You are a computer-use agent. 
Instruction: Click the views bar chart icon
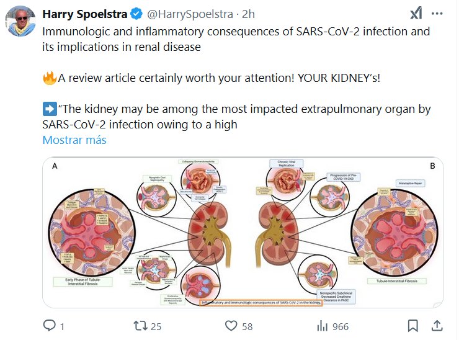(x=322, y=326)
